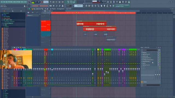
Task: Select the playlist Slice tool
Action: click(42, 9)
